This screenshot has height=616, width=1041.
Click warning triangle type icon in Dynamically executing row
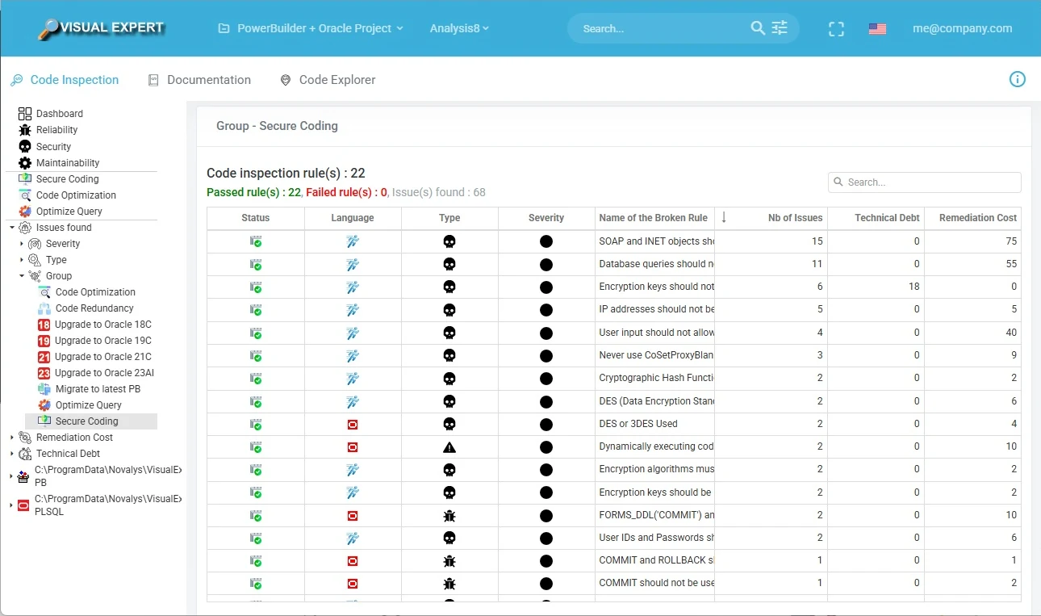click(x=449, y=446)
